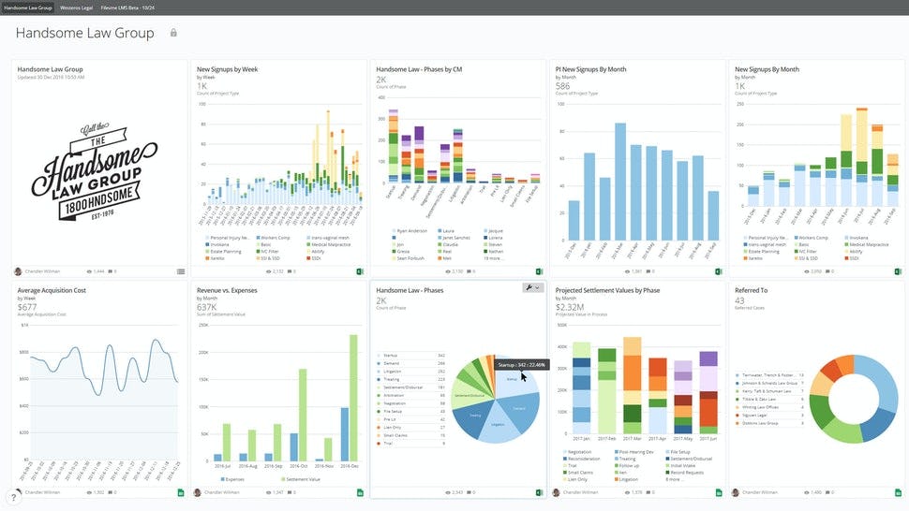Viewport: 909px width, 511px height.
Task: Click the Handsome Law Group logo image
Action: click(x=95, y=171)
